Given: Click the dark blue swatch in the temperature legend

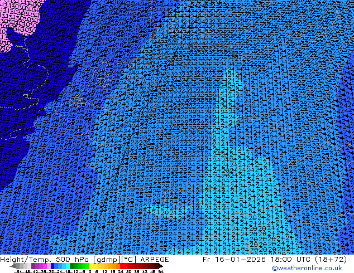Looking at the screenshot, I should (52, 266).
